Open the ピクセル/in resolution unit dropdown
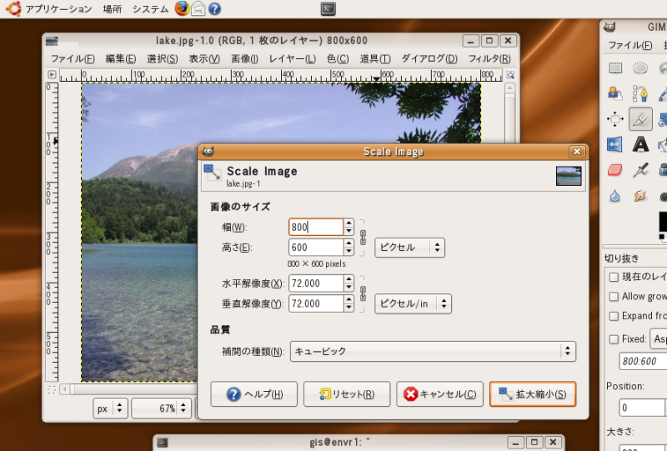 tap(413, 303)
